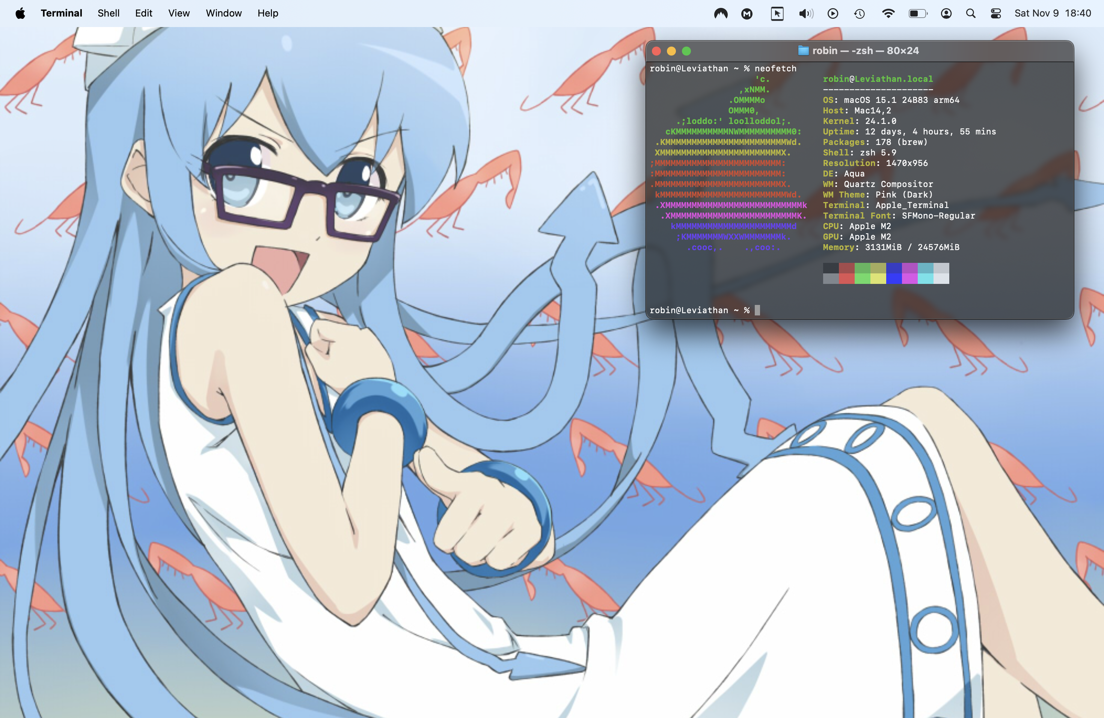The width and height of the screenshot is (1104, 718).
Task: Open the Edit menu
Action: tap(144, 14)
